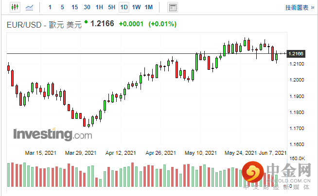The height and width of the screenshot is (196, 318).
Task: Click the 1.2166 current price label on axis
Action: (x=296, y=53)
